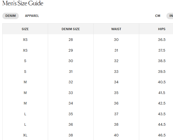Click the XL size label

(x=25, y=135)
